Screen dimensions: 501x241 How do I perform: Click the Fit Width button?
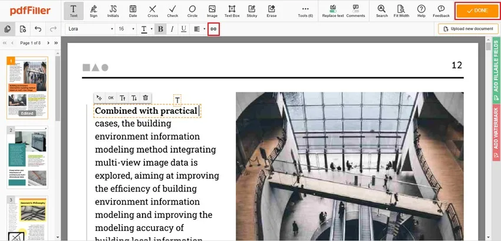click(401, 11)
